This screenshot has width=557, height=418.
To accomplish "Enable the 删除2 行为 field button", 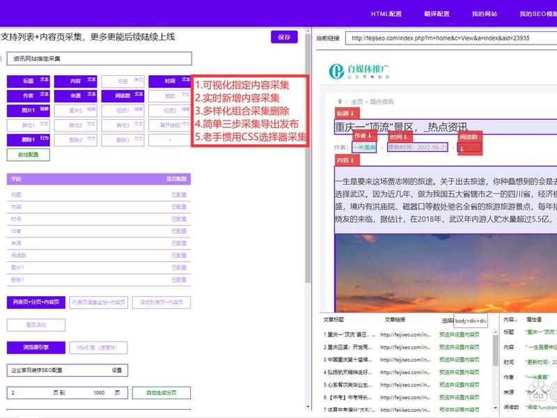I will pyautogui.click(x=75, y=140).
